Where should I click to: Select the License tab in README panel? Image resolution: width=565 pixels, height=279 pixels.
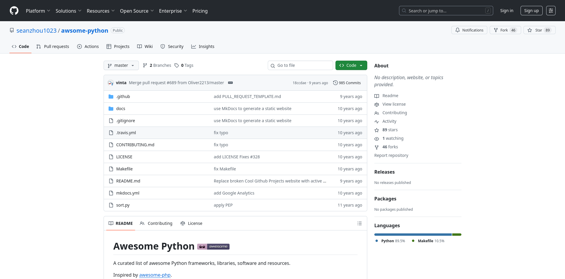191,223
